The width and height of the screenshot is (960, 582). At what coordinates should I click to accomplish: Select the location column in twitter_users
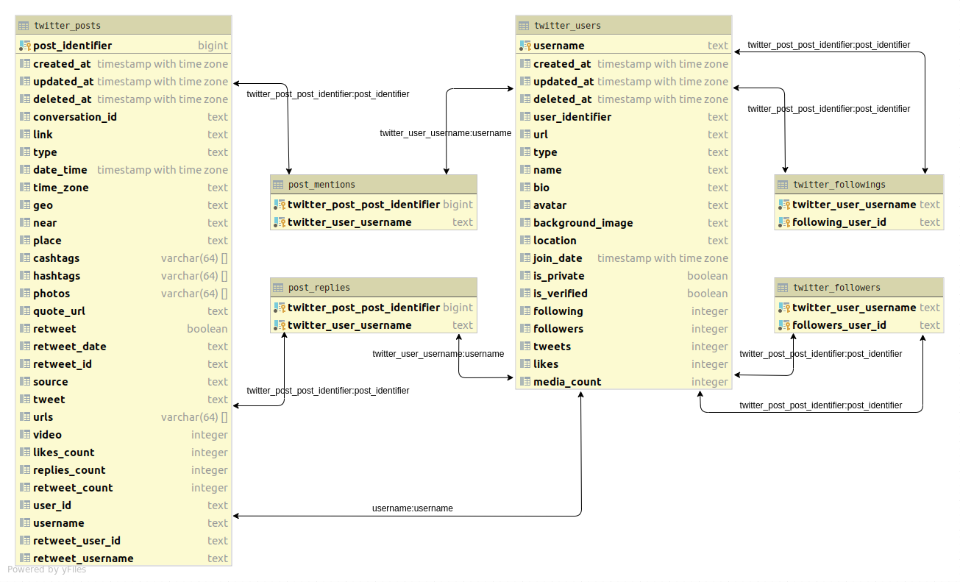pyautogui.click(x=624, y=241)
